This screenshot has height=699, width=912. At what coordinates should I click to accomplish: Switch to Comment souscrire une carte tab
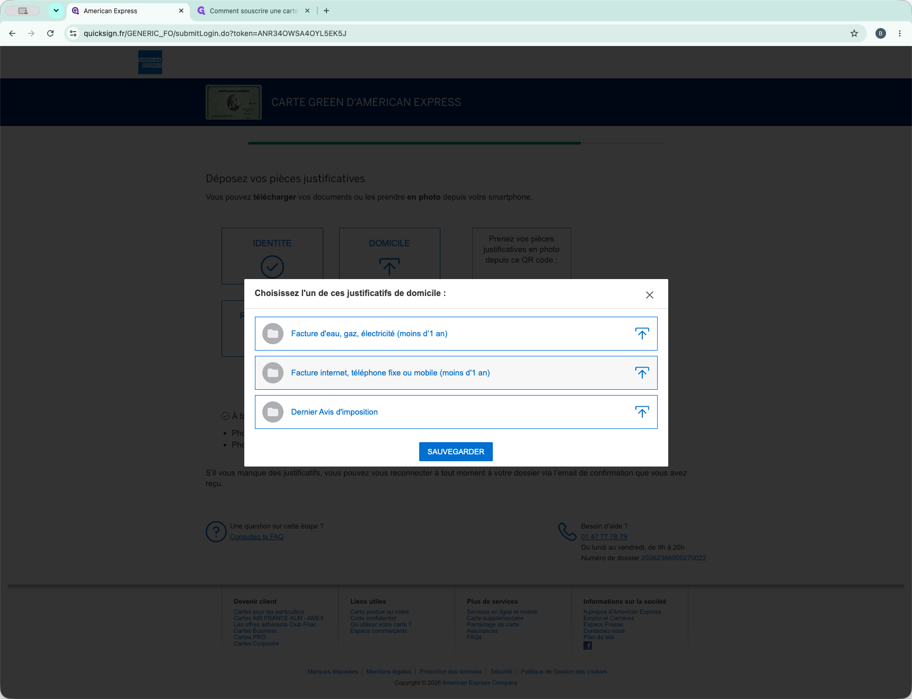point(253,11)
